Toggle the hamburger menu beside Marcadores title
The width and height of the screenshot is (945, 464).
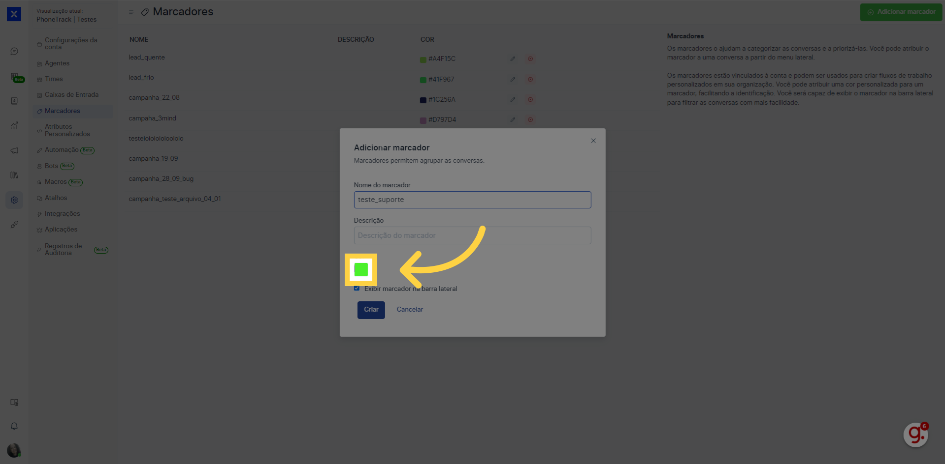tap(131, 12)
